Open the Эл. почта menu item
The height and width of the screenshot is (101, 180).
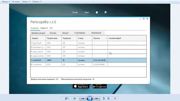(x=16, y=2)
